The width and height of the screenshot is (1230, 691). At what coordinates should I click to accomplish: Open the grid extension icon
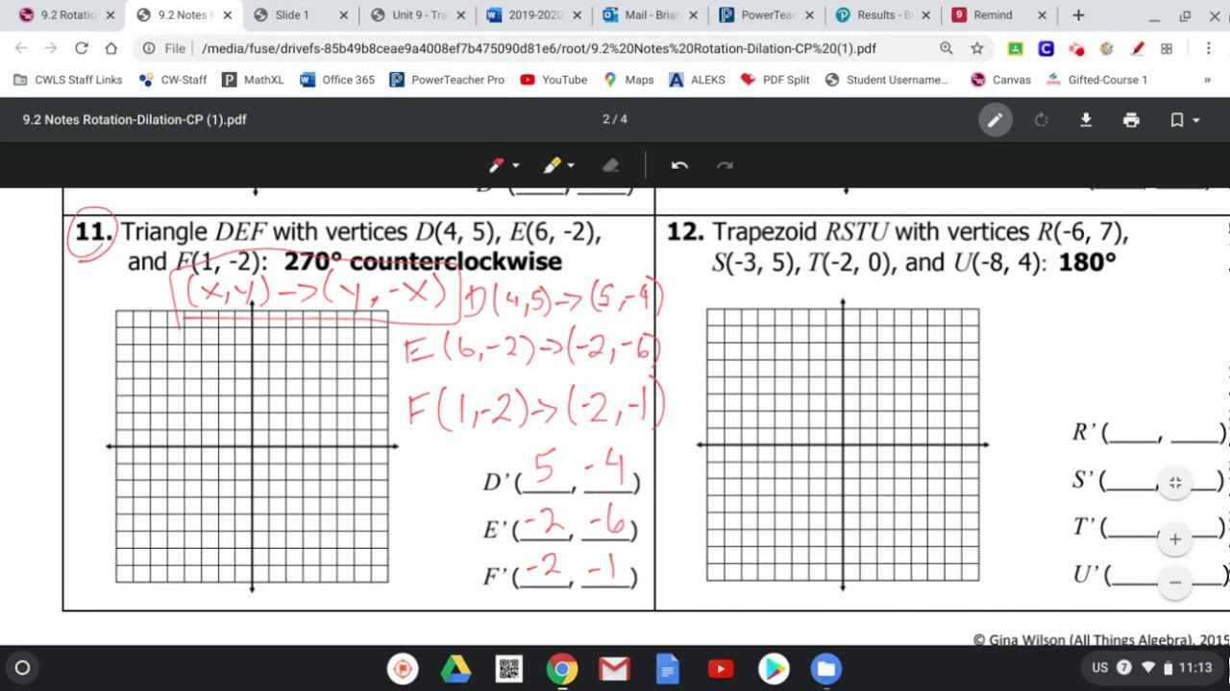1167,49
